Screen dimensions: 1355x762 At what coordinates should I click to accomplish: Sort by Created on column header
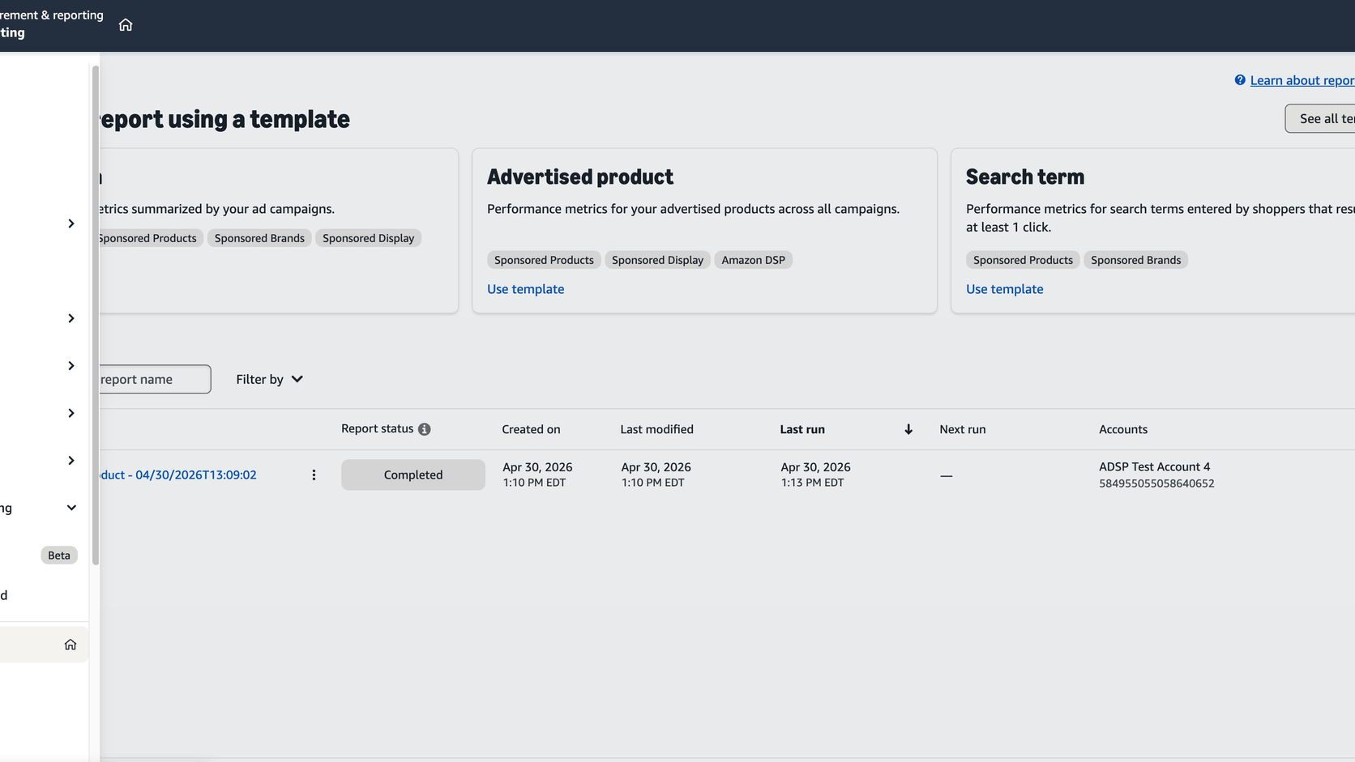[531, 429]
